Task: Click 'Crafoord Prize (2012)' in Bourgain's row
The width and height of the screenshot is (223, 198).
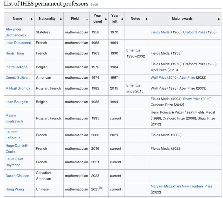Action: tap(168, 105)
